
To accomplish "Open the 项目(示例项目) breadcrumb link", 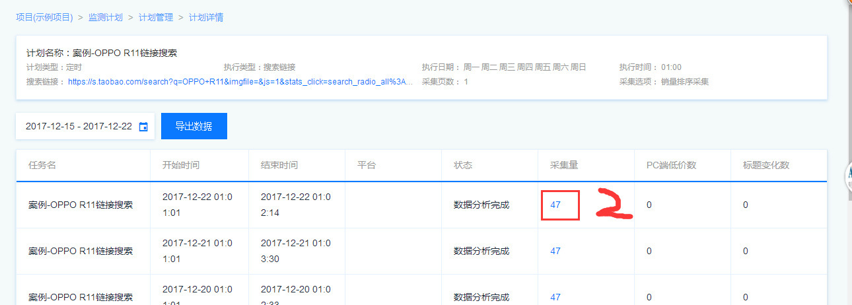I will click(44, 17).
